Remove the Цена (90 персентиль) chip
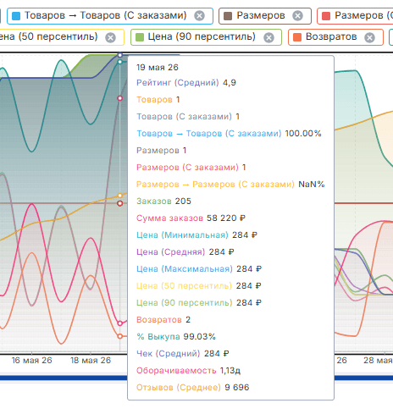 [268, 37]
